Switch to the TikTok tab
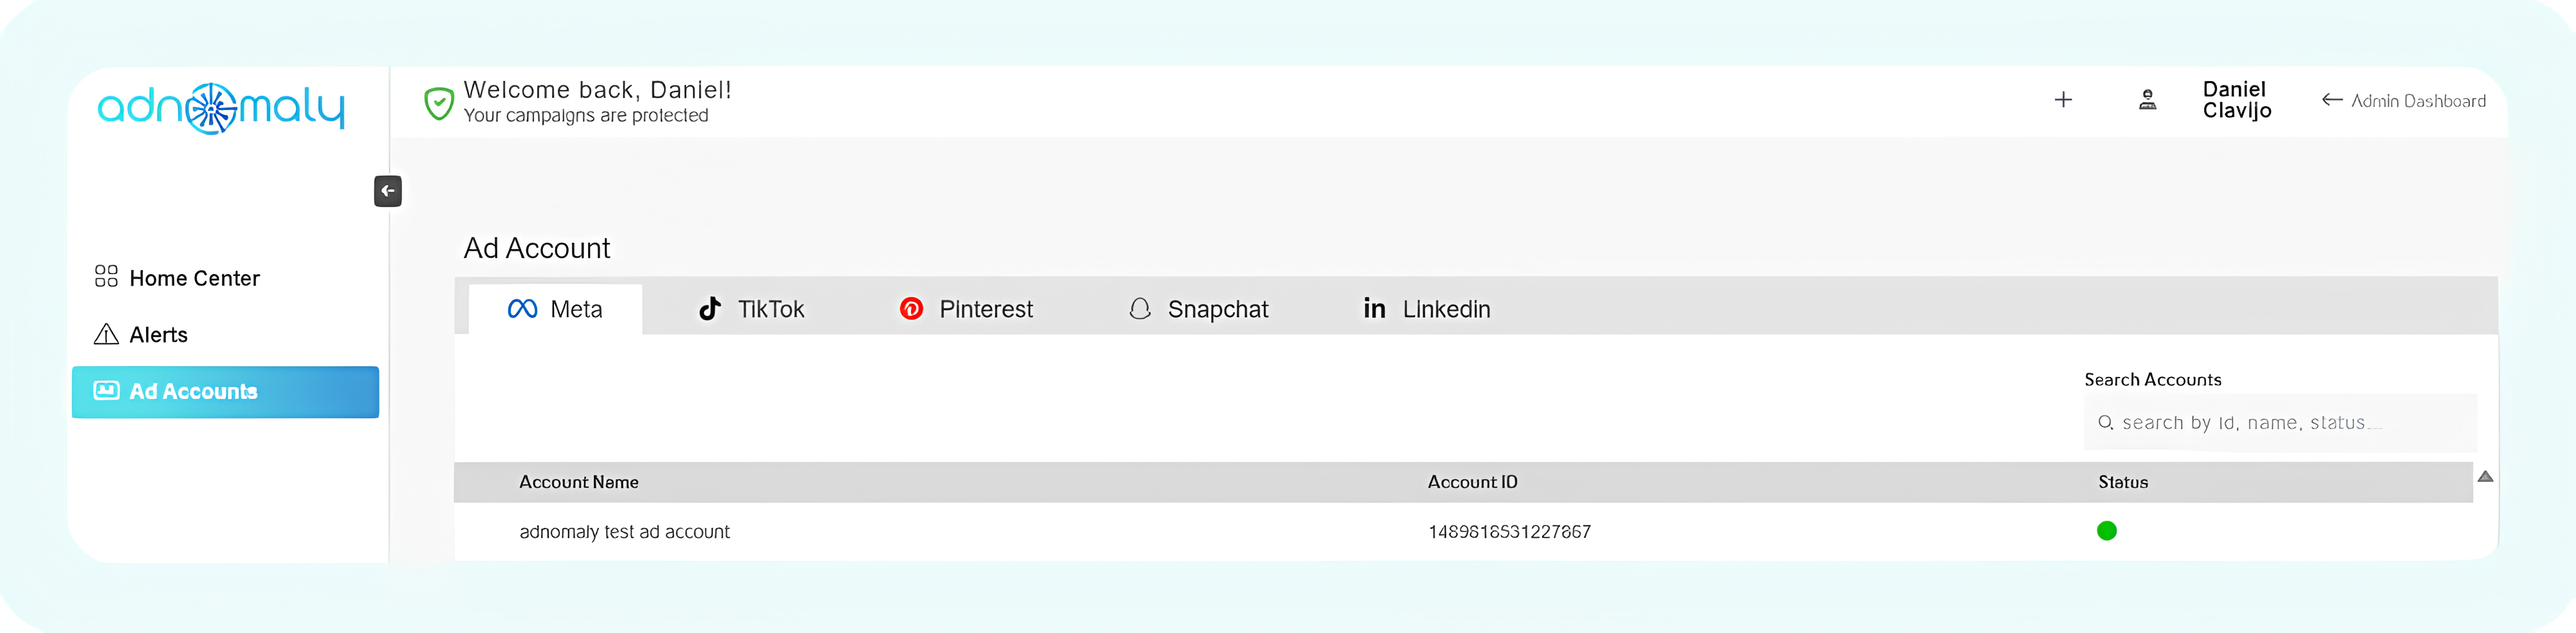 tap(751, 310)
